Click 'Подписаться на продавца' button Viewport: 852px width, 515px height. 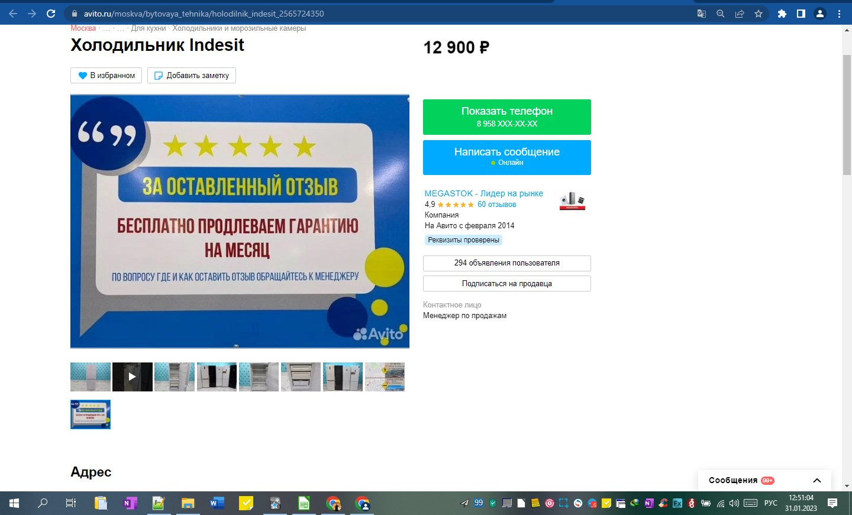pos(507,284)
